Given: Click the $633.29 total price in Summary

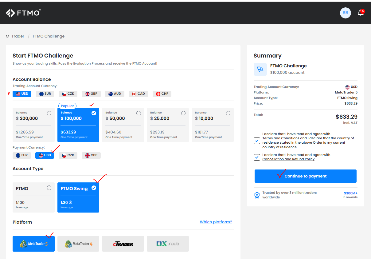Looking at the screenshot, I should click(346, 117).
